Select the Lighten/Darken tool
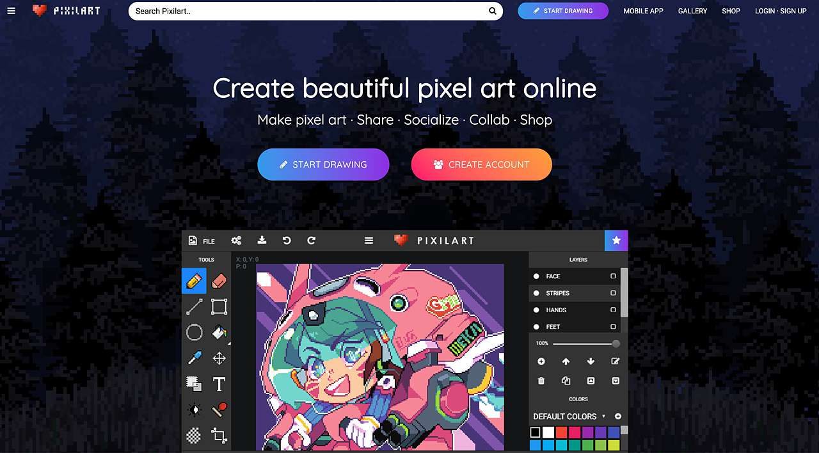 click(194, 409)
